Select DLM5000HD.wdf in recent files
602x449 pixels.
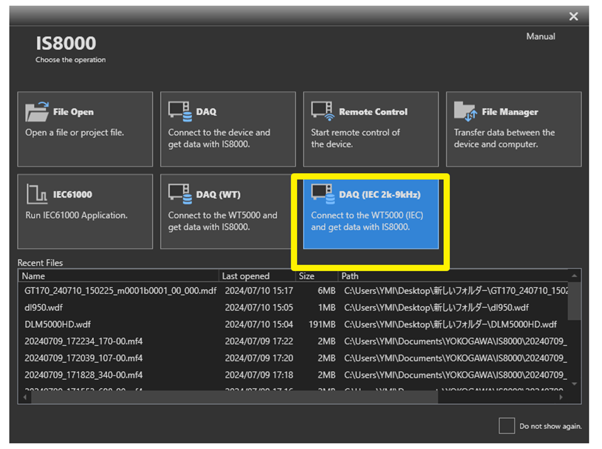(x=57, y=324)
